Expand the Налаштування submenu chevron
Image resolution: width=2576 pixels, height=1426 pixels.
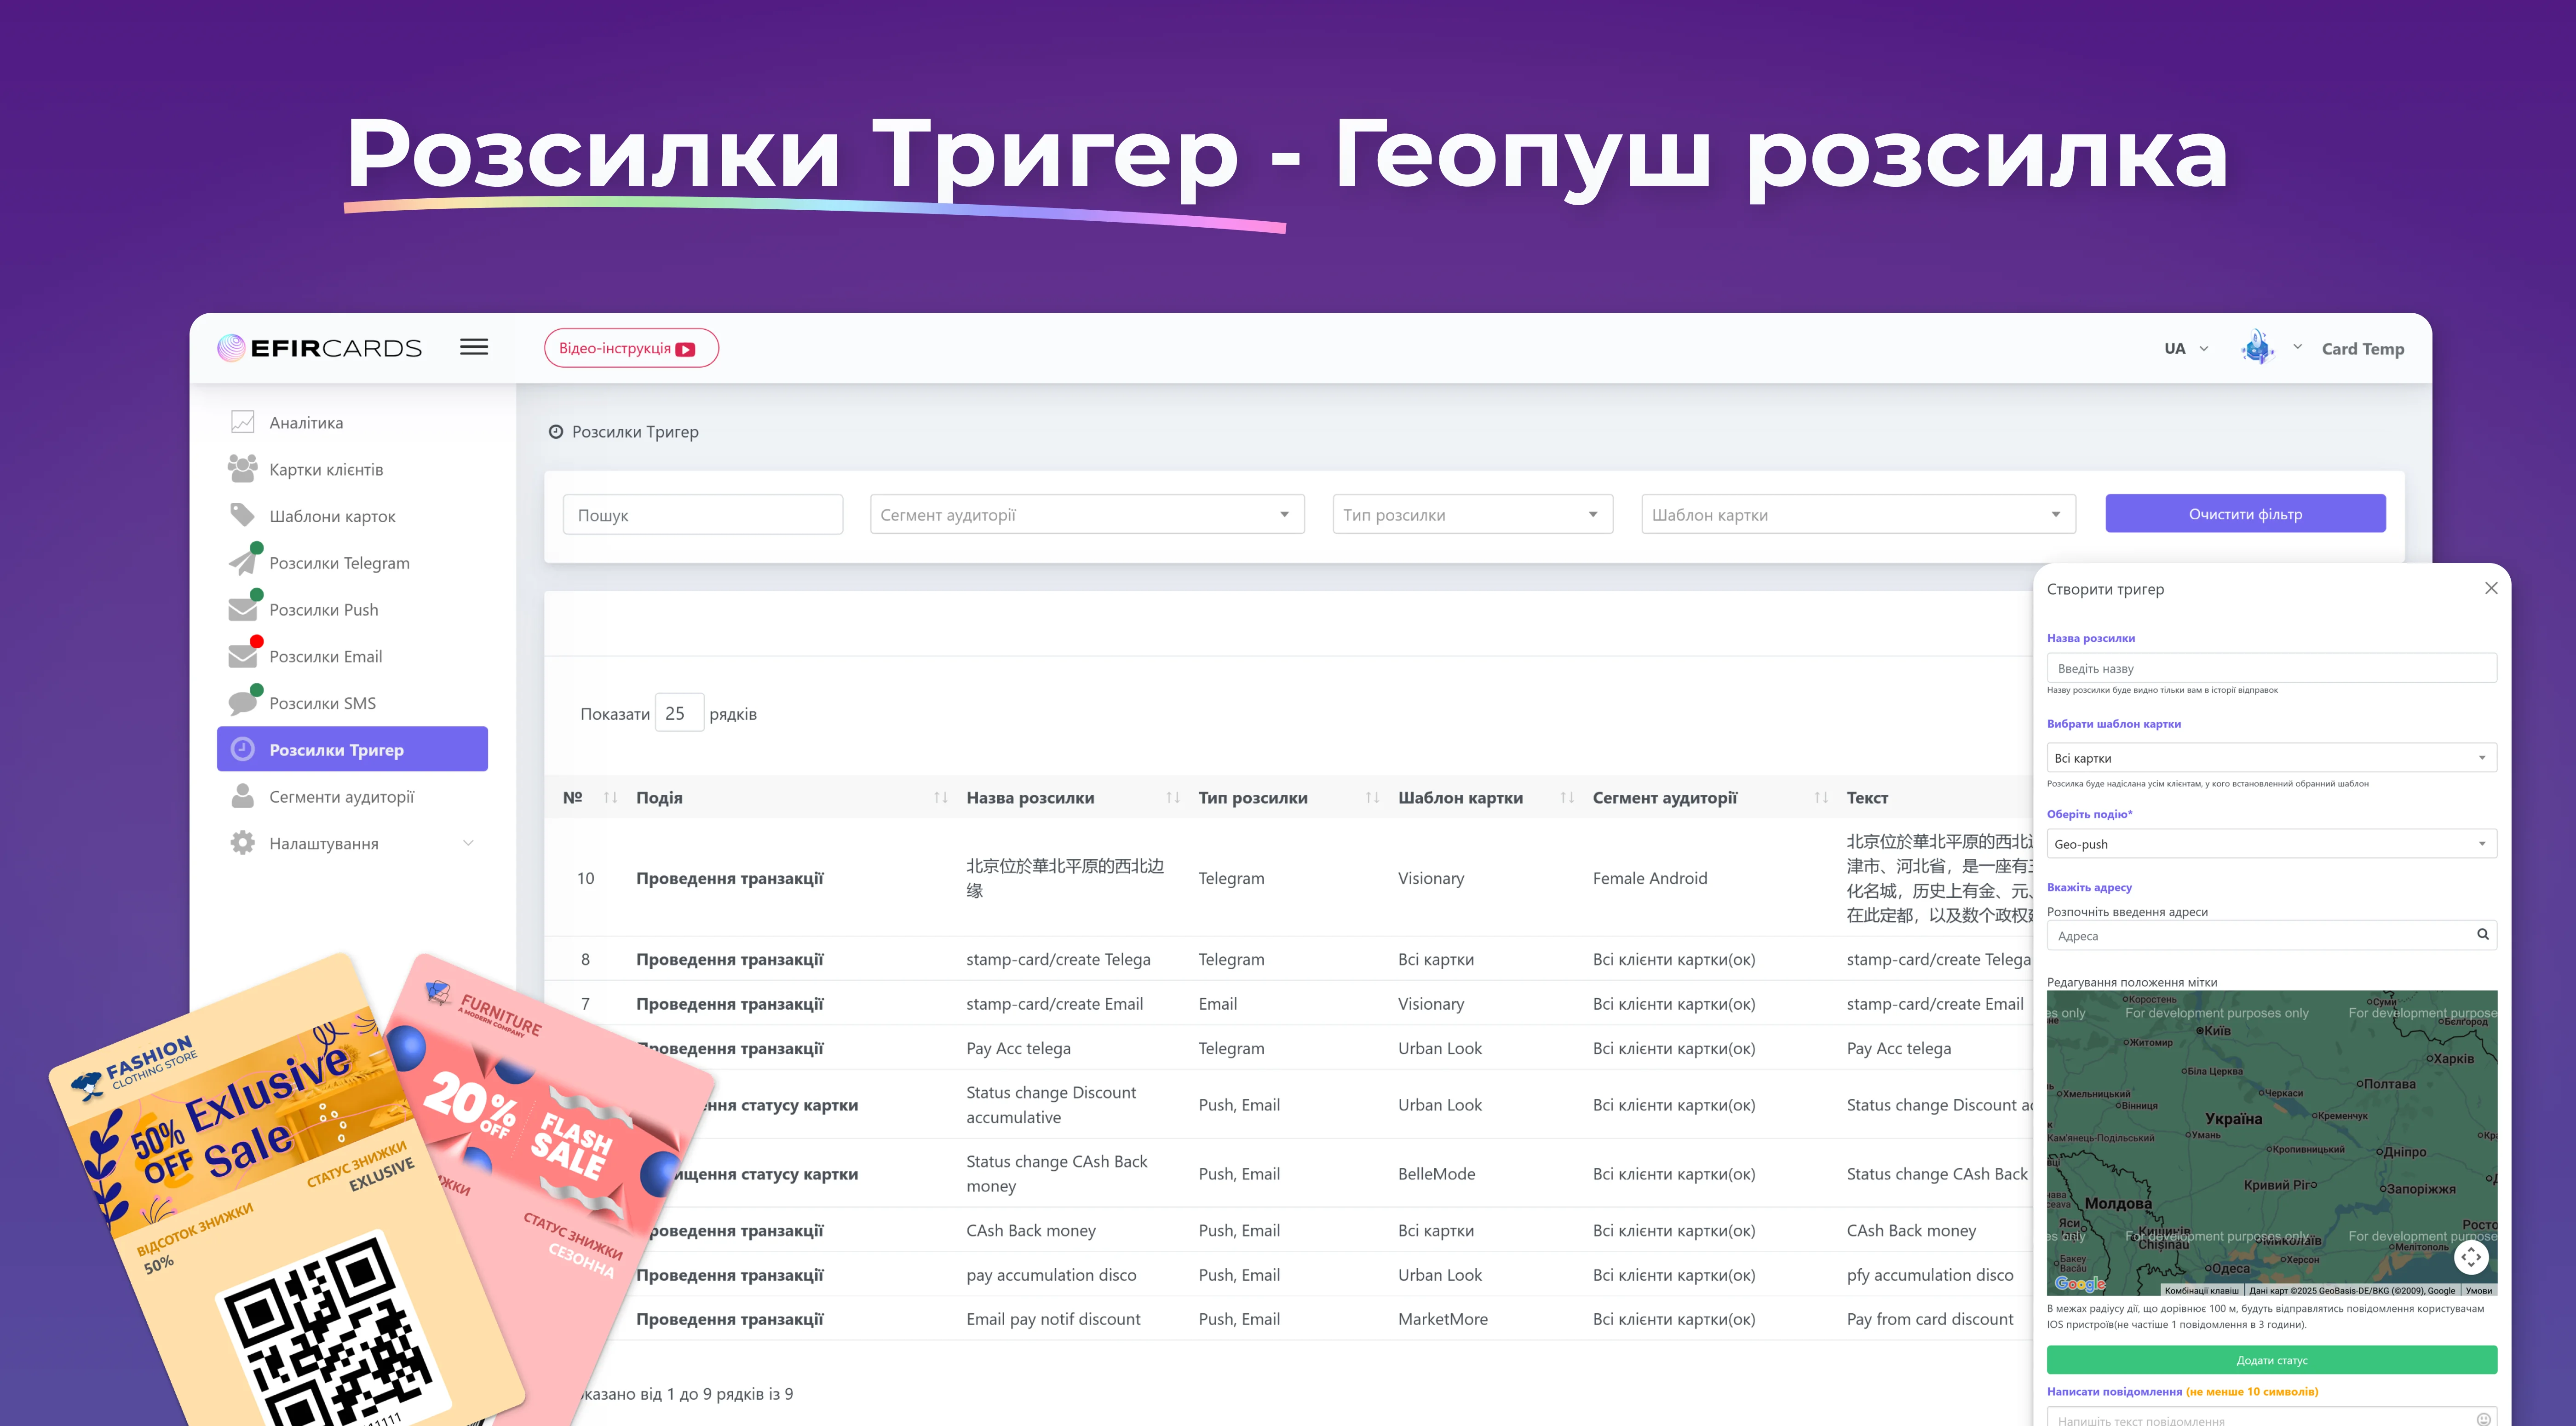[468, 843]
